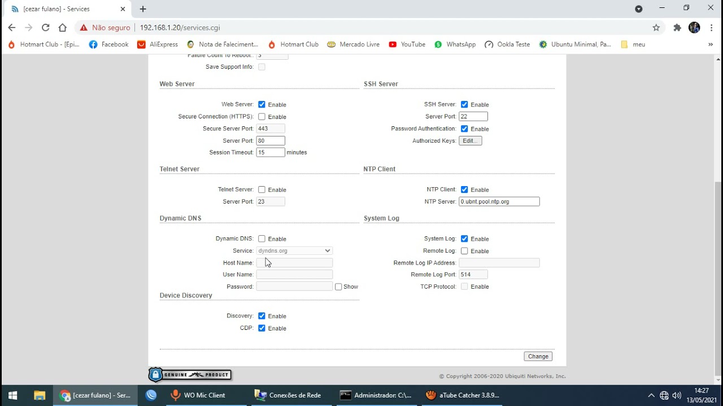The height and width of the screenshot is (406, 723).
Task: Open the Mercado Livre bookmark
Action: click(x=353, y=45)
